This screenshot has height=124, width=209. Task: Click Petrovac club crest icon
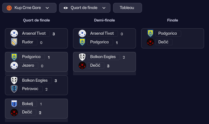point(14,89)
